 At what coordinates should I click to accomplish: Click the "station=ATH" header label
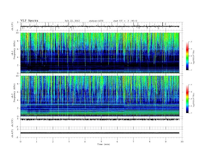pos(96,21)
